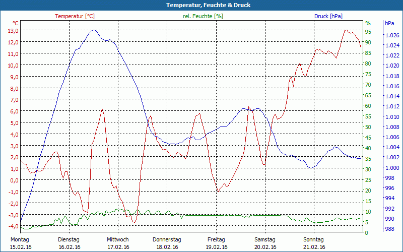
Task: Select the red 'Temperatur [°C]' legend label
Action: pos(75,16)
